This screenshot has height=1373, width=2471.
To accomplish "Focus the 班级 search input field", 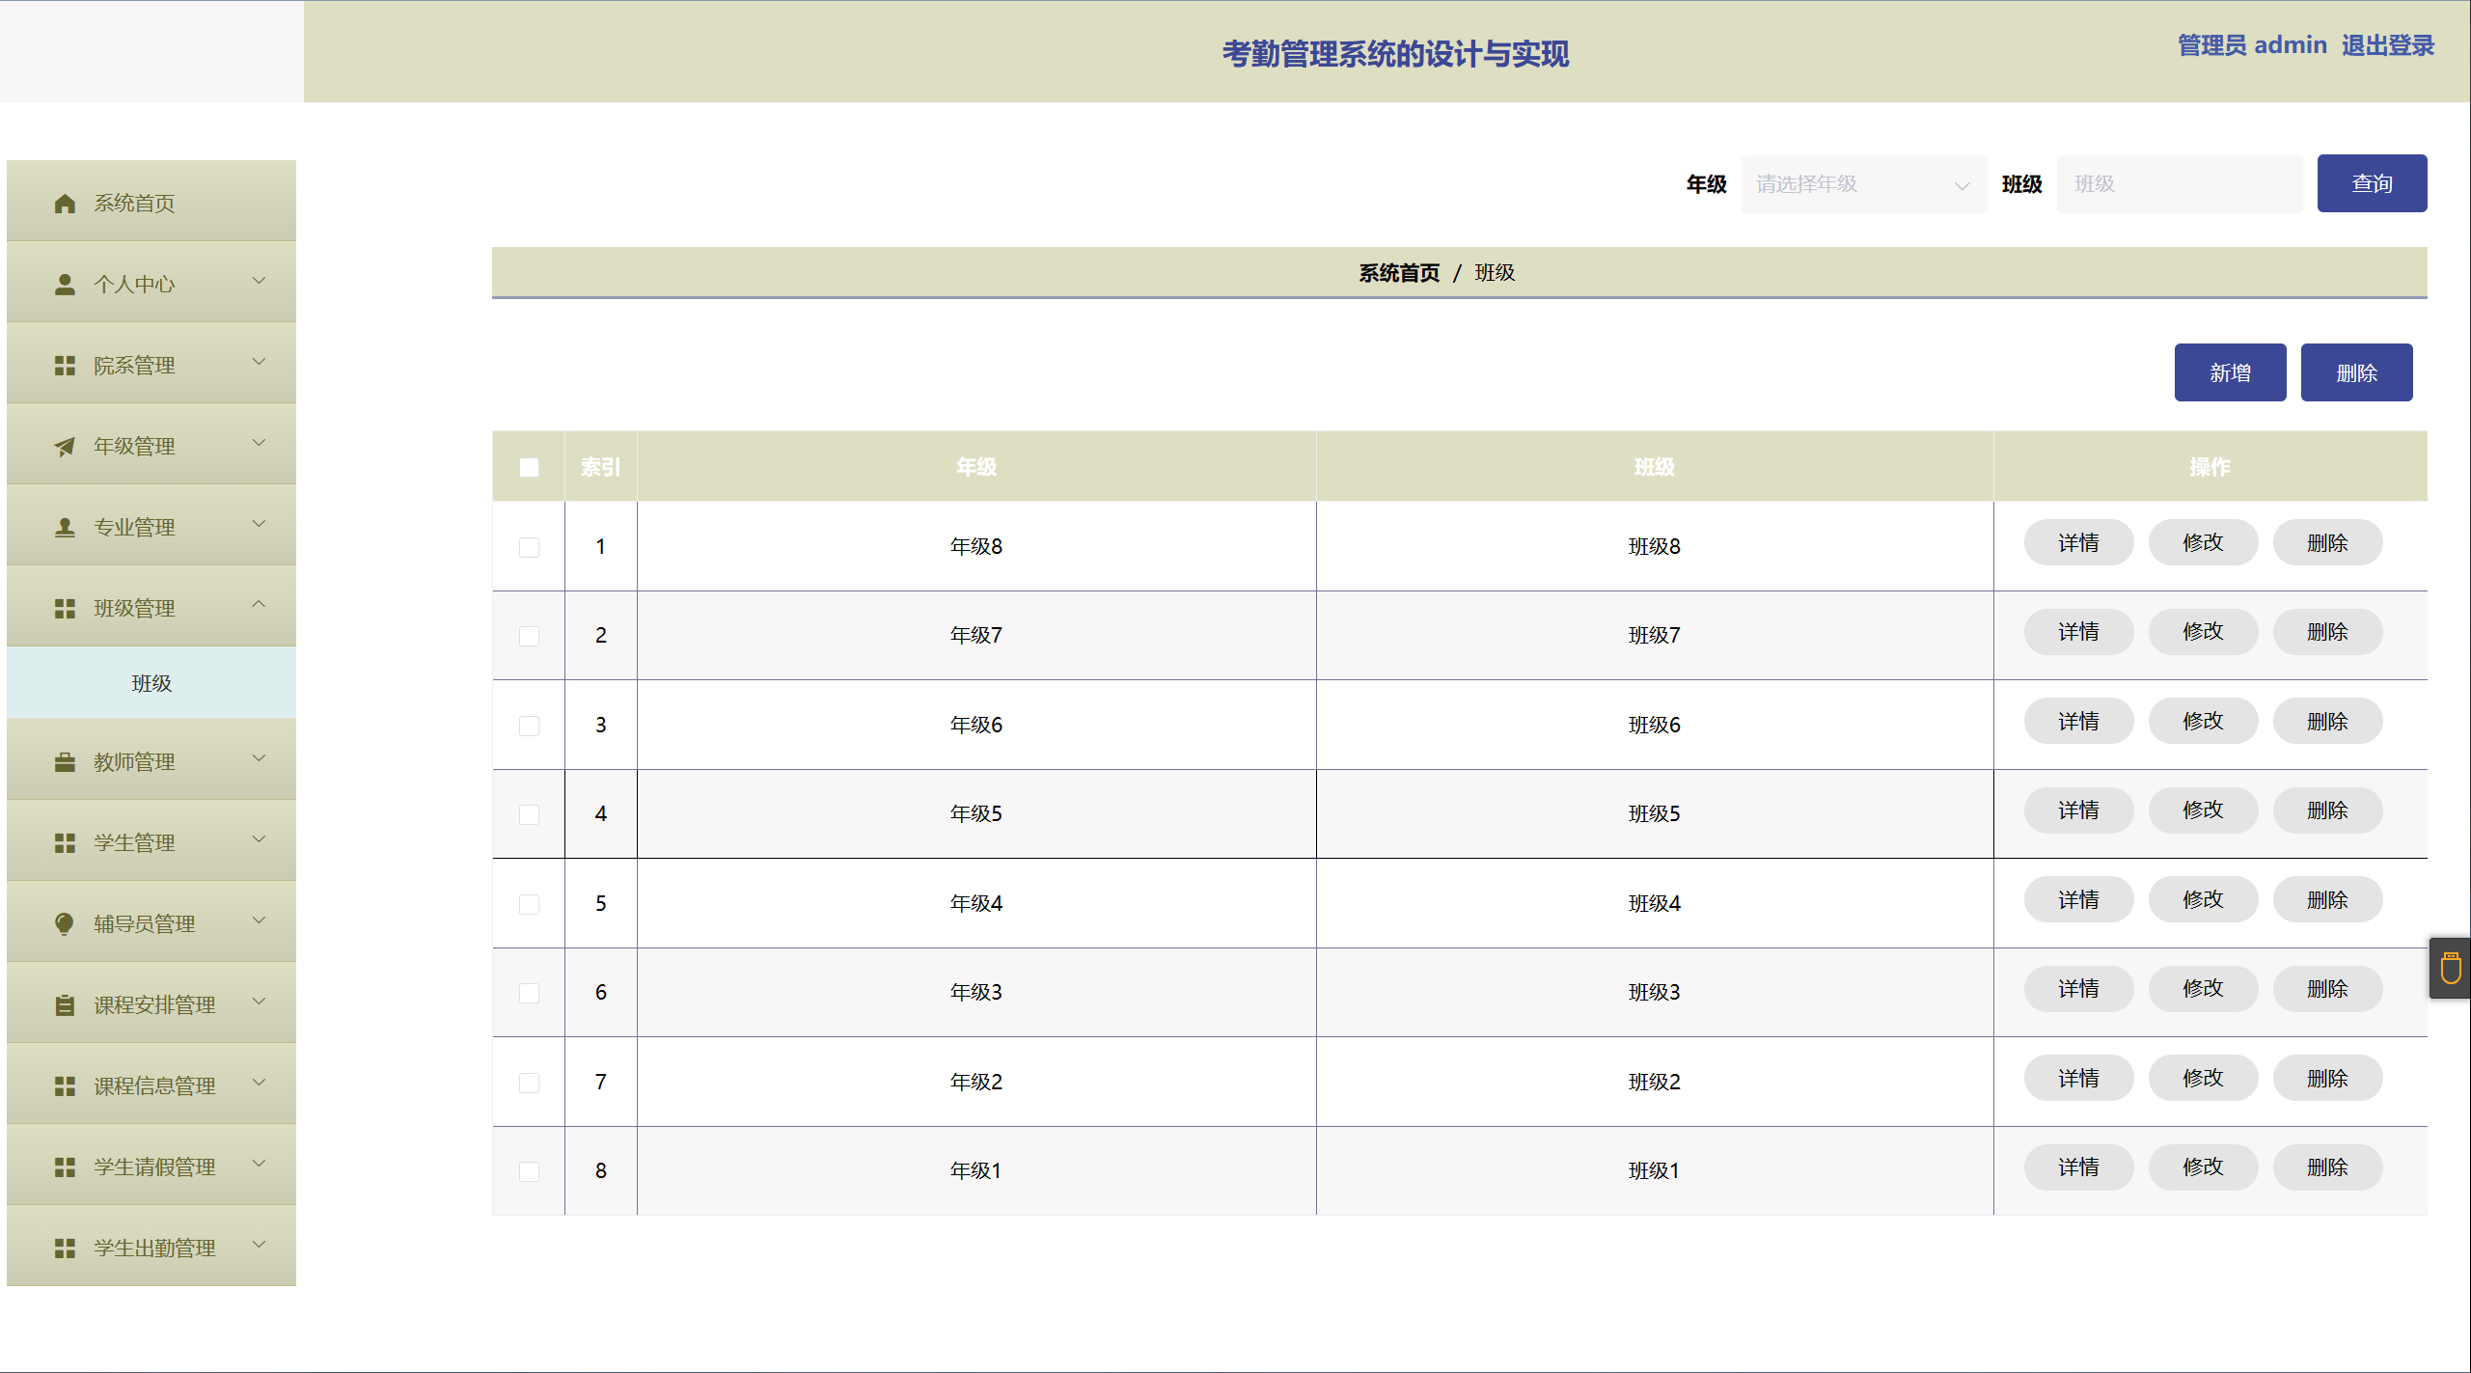I will 2179,184.
